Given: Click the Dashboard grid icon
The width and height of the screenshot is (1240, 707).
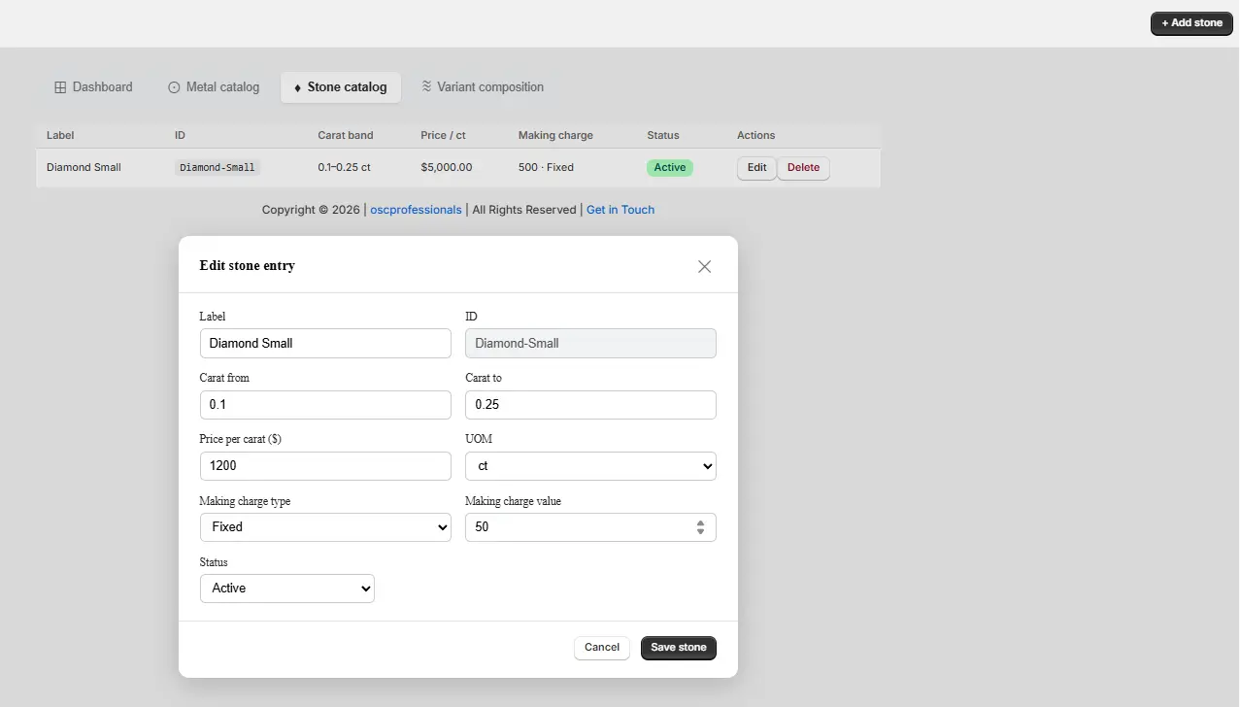Looking at the screenshot, I should (x=60, y=87).
